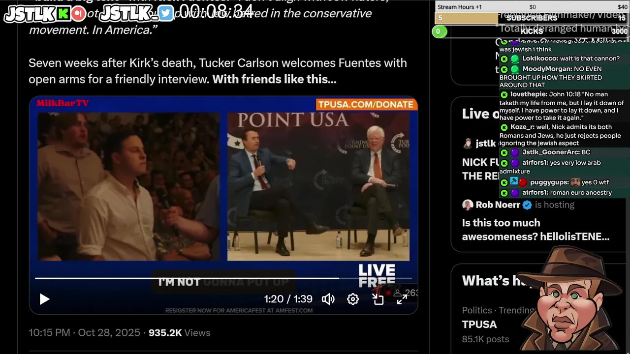Click the $40 stream goal amount
This screenshot has width=630, height=354.
click(623, 7)
